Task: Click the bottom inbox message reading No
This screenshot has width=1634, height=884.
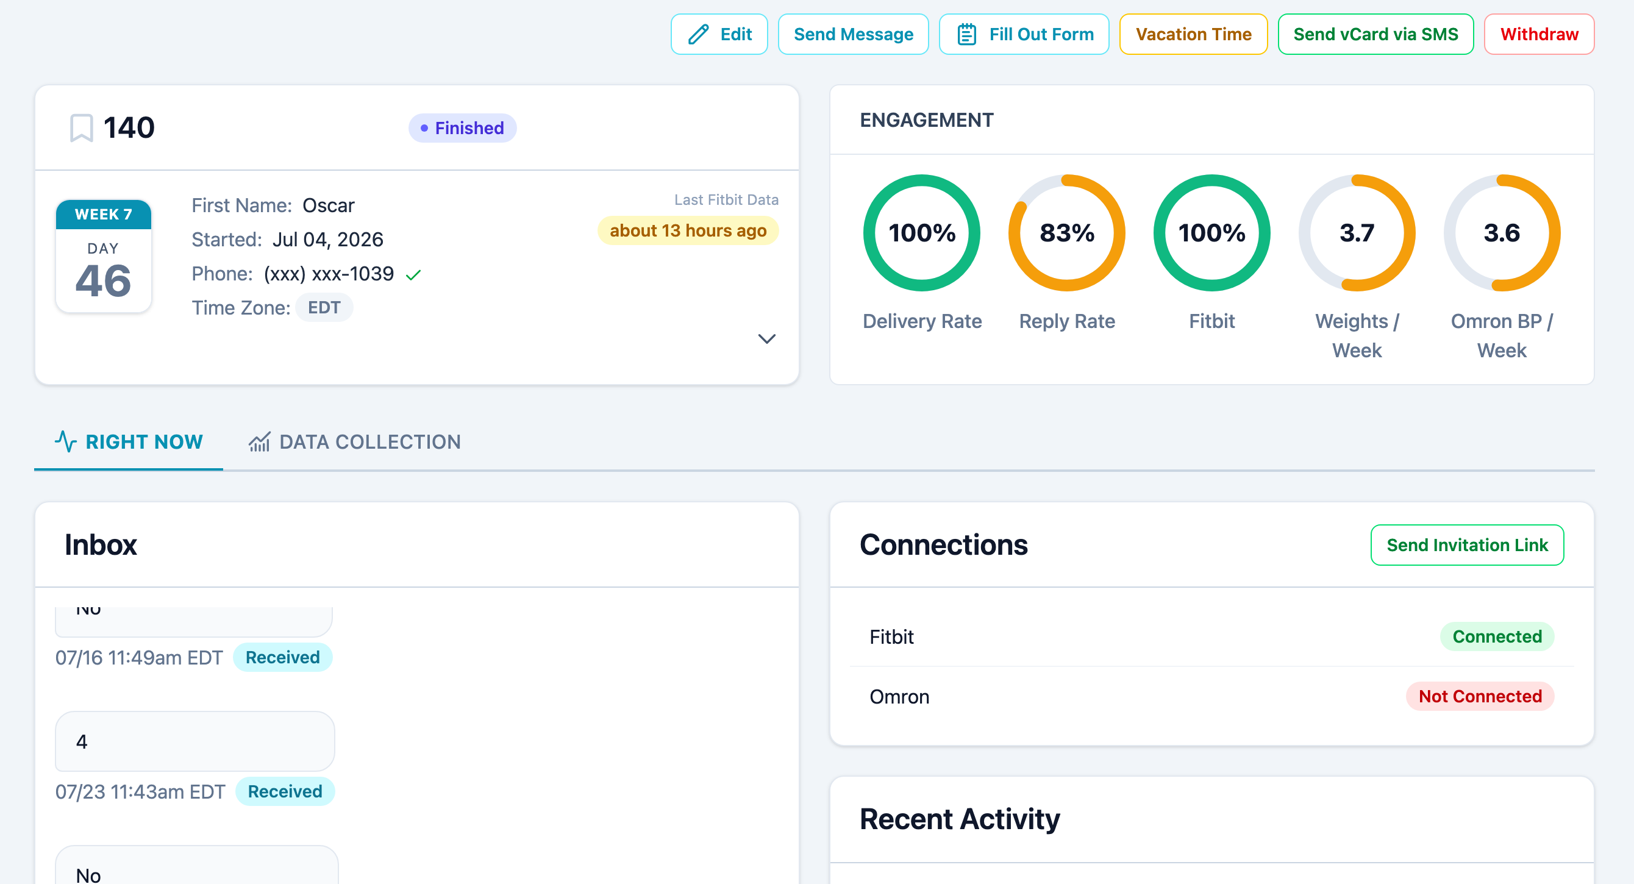Action: click(x=197, y=865)
